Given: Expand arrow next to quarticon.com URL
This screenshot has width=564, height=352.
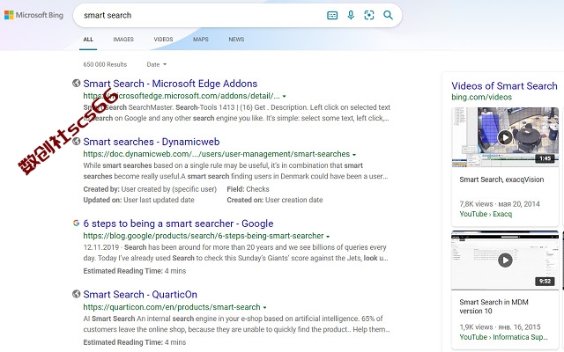Looking at the screenshot, I should pos(264,307).
